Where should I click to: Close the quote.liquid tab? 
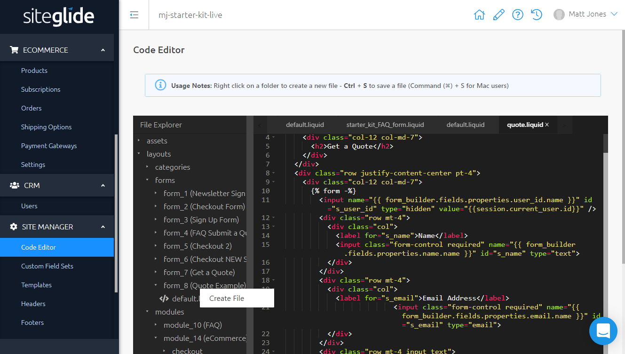(547, 125)
